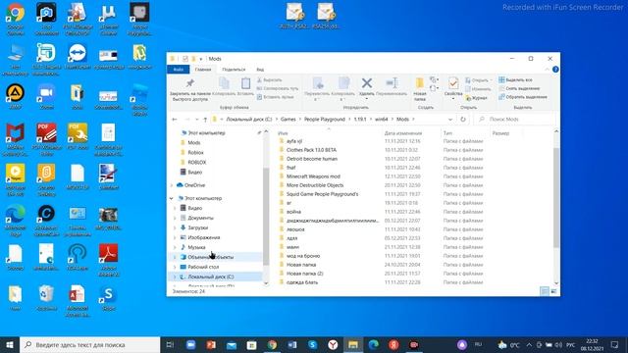
Task: Click Обратить выделение (Invert selection)
Action: (523, 97)
